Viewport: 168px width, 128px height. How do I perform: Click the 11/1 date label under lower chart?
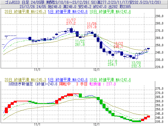click(x=37, y=124)
